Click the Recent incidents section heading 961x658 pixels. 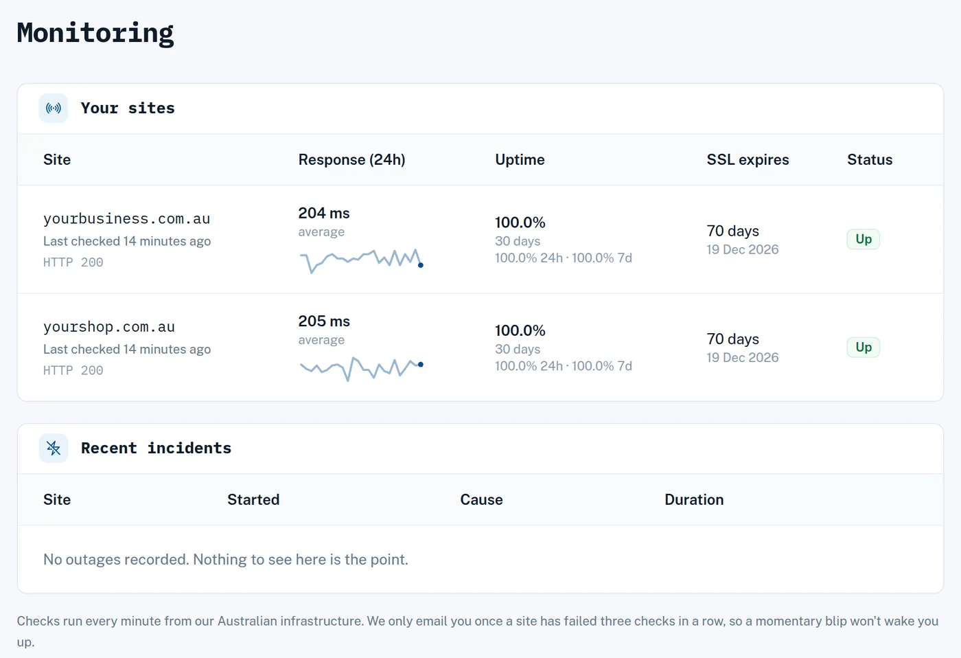coord(156,448)
